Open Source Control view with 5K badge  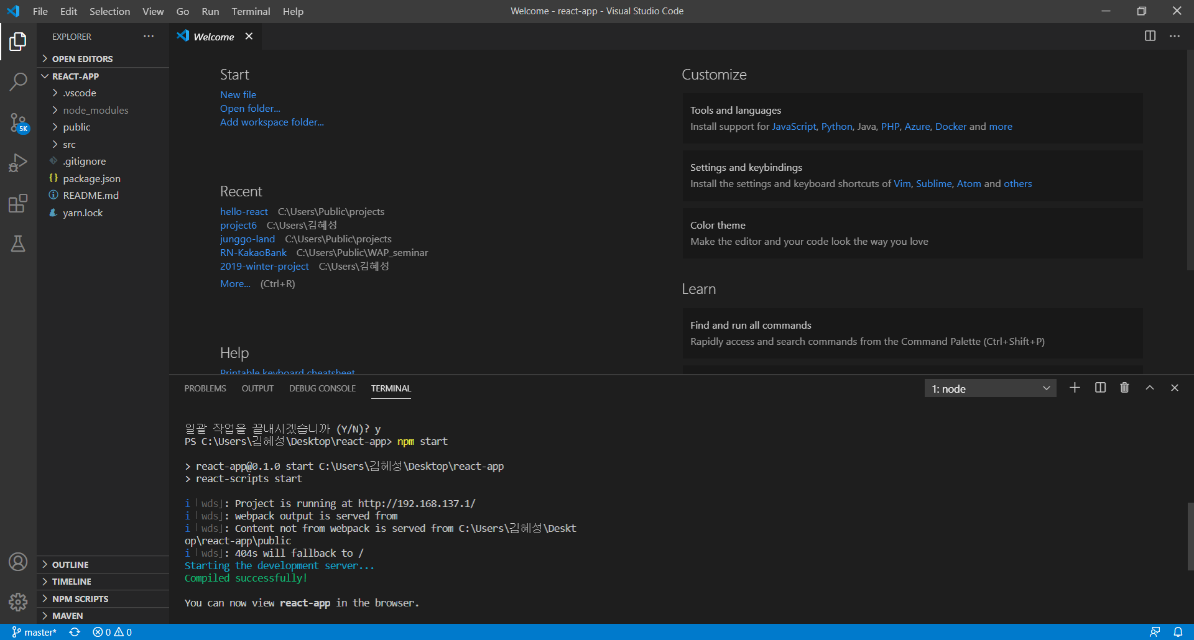(x=18, y=122)
